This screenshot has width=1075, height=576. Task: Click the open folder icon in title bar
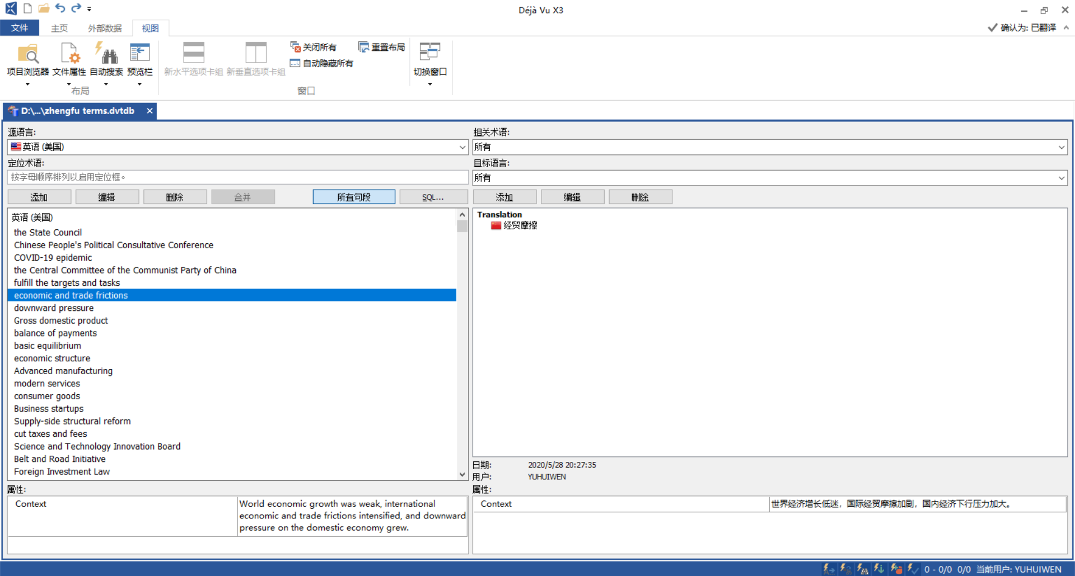coord(44,8)
